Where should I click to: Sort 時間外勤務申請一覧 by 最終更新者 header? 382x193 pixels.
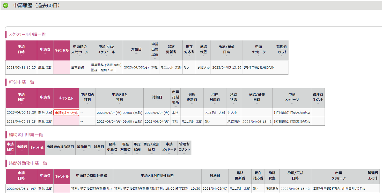pyautogui.click(x=240, y=176)
